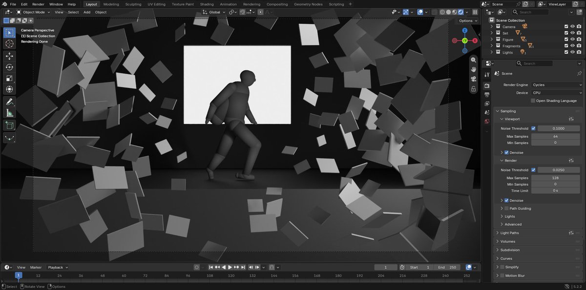
Task: Select the Cursor tool in toolbar
Action: coord(9,44)
